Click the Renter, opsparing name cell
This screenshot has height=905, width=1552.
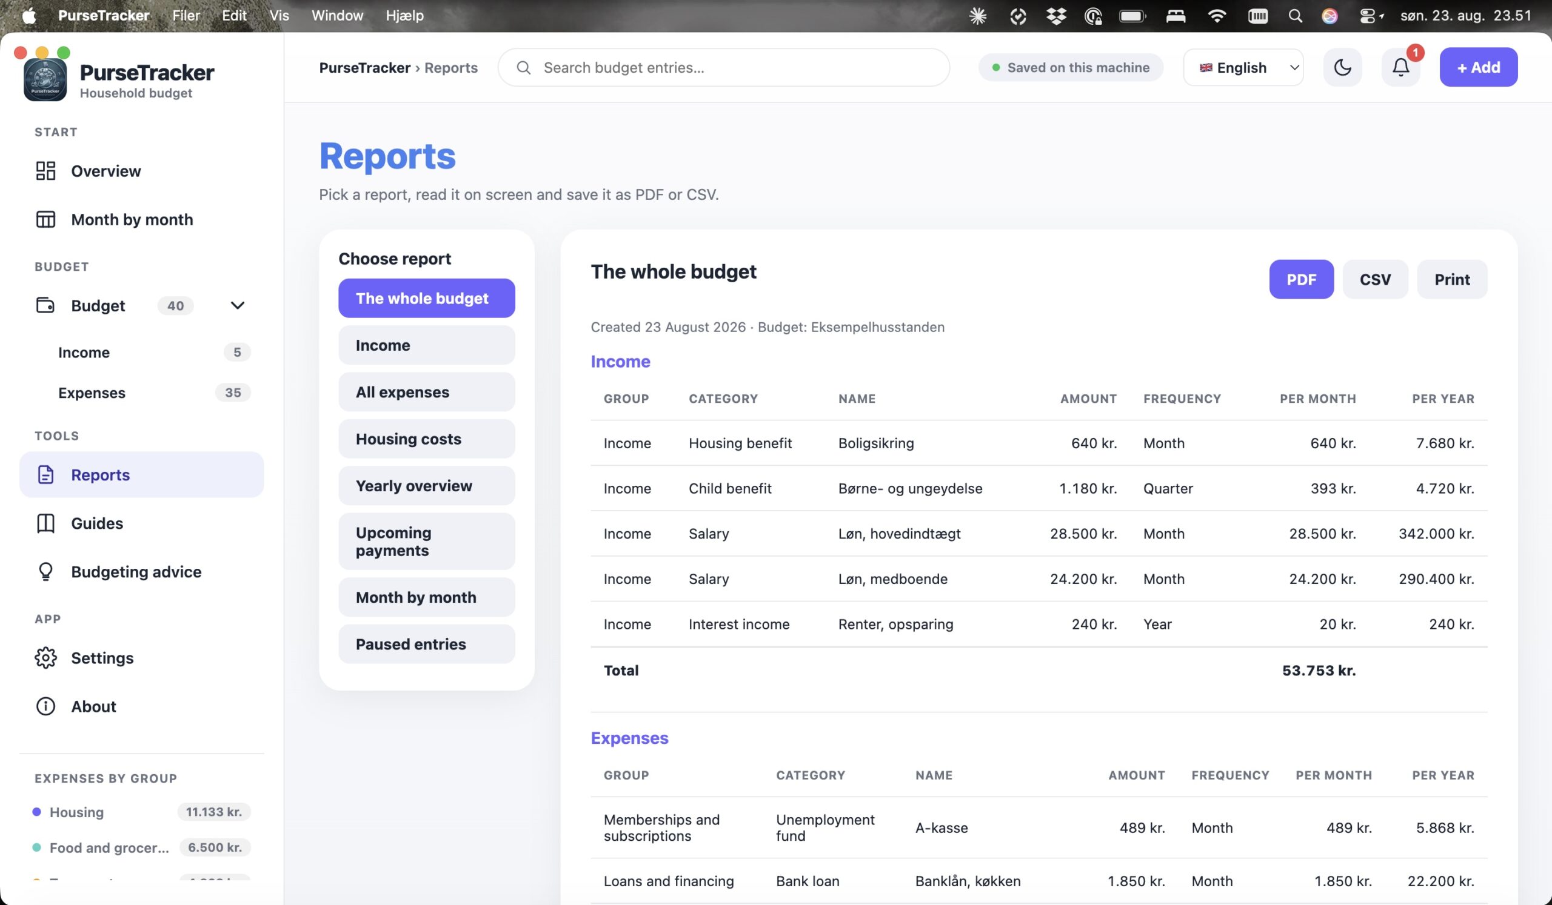tap(895, 624)
